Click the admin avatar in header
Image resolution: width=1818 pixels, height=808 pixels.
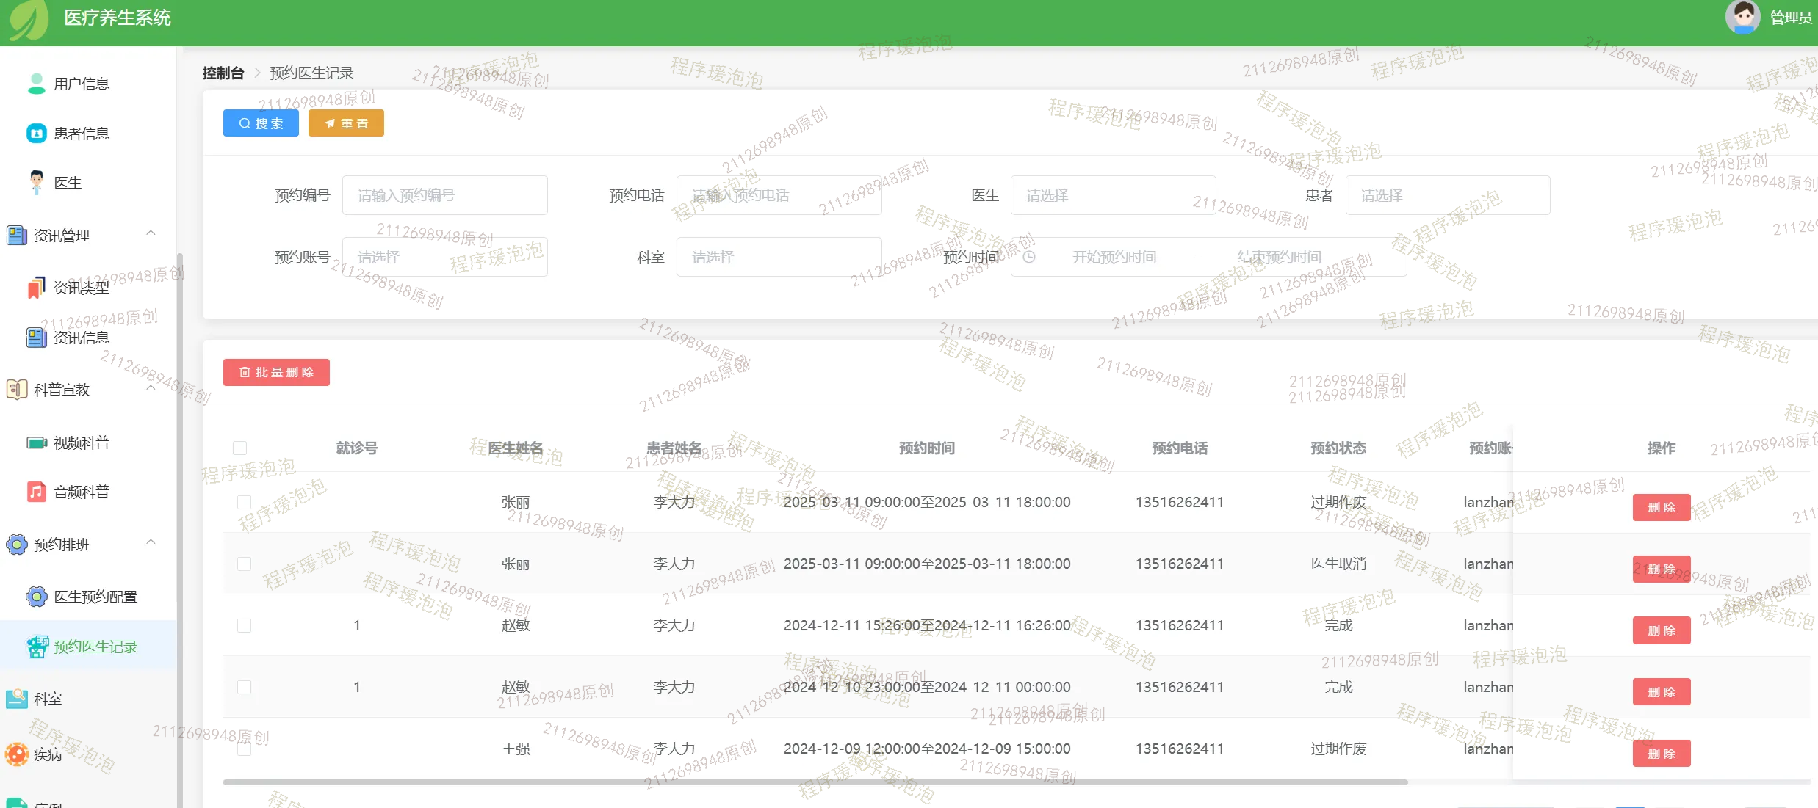(x=1742, y=17)
